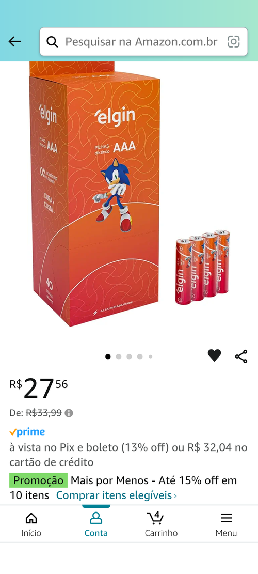
Task: Tap the info icon beside R$33,99
Action: (x=69, y=413)
